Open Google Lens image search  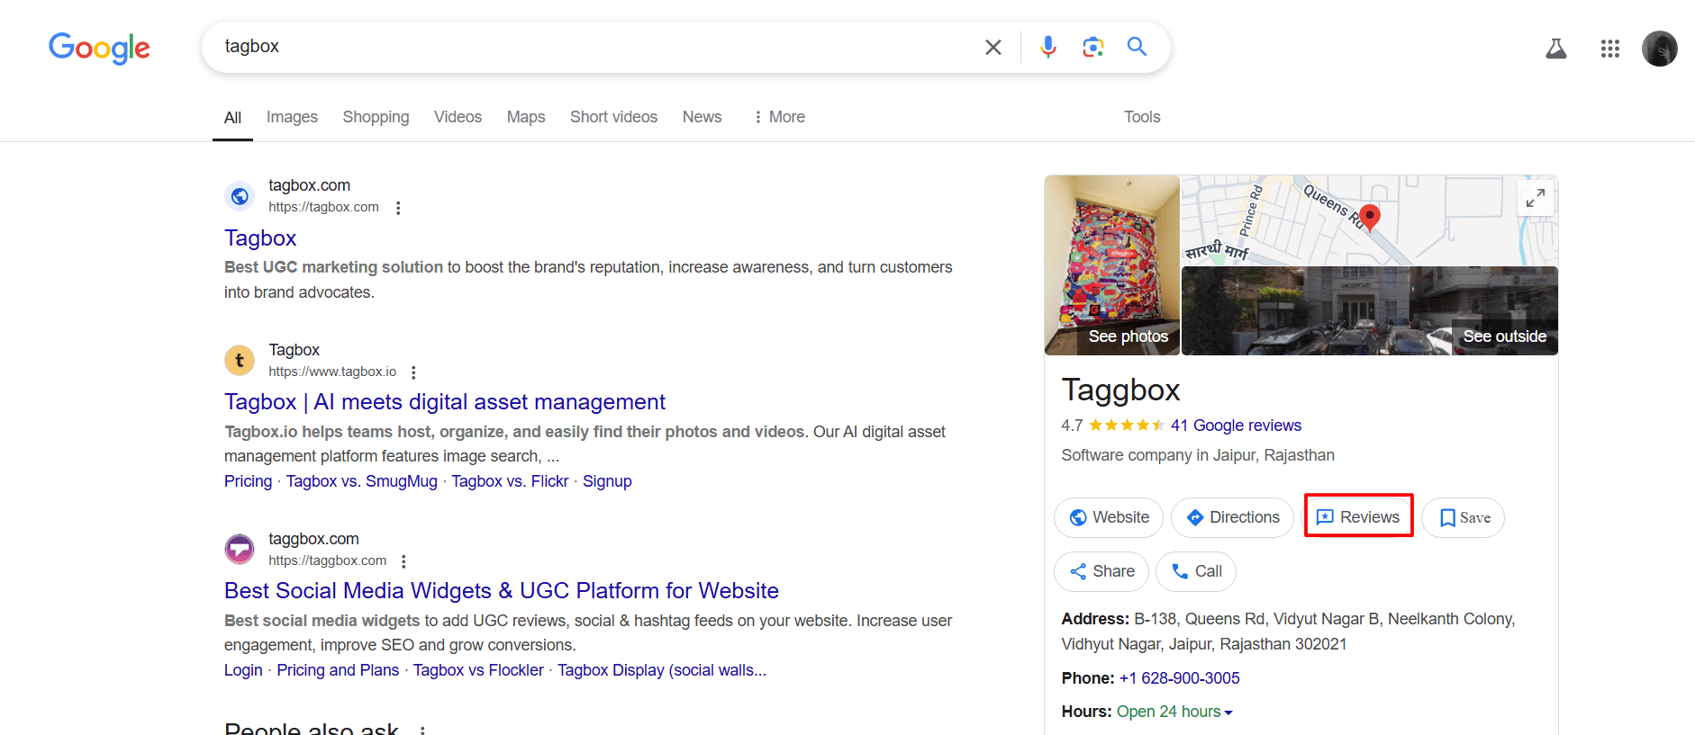pyautogui.click(x=1092, y=47)
